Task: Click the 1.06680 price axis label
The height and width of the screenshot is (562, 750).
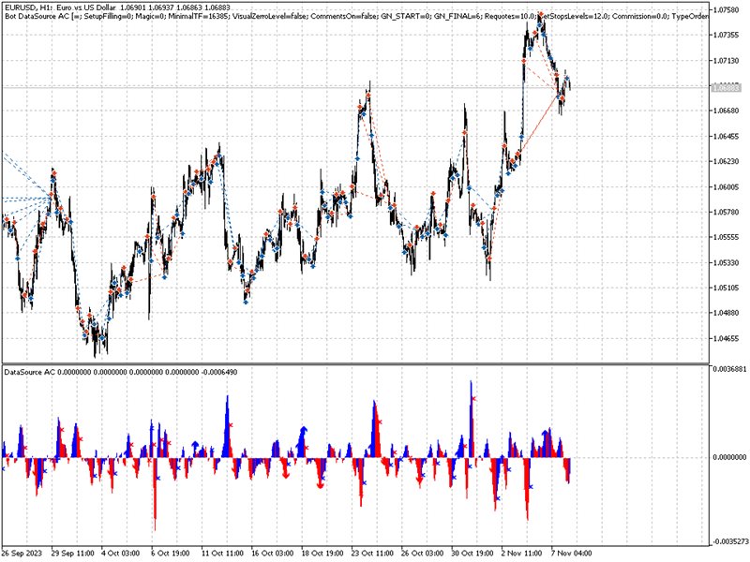Action: coord(726,111)
